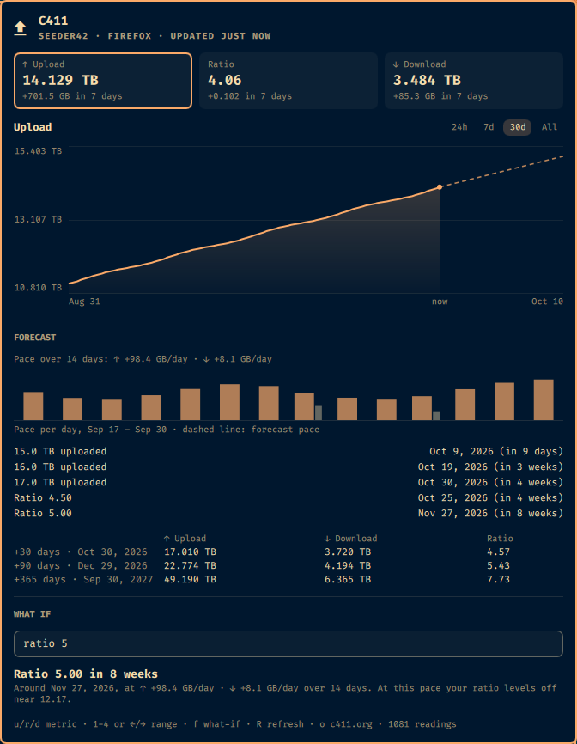Click the '15.0 TB uploaded' forecast row

point(288,451)
